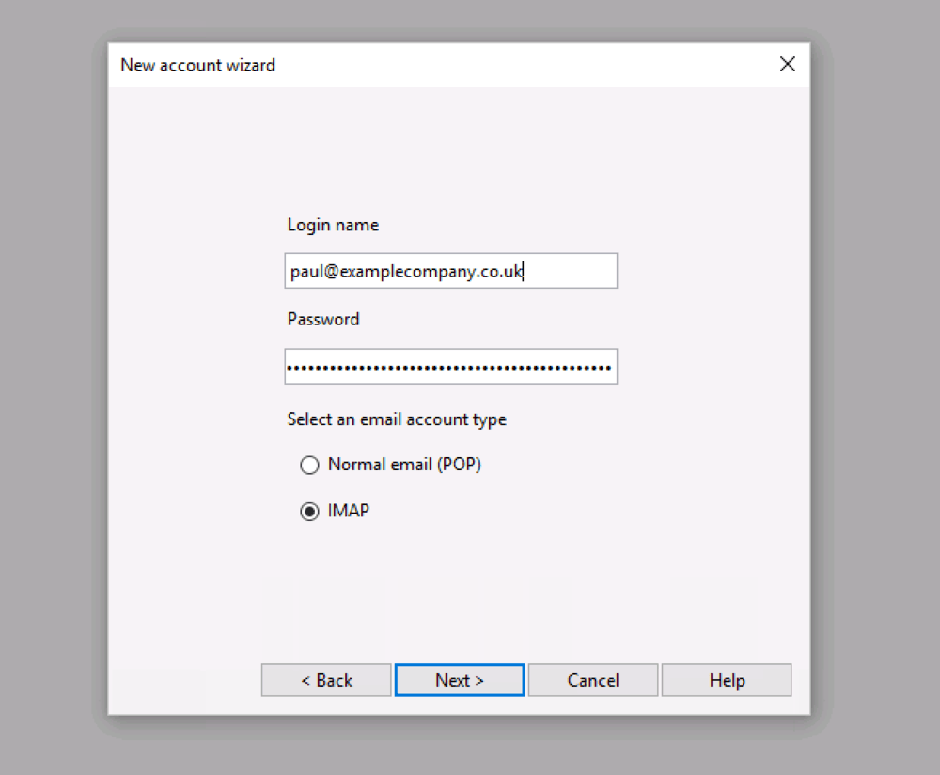The height and width of the screenshot is (775, 940).
Task: Open Help for the wizard
Action: pyautogui.click(x=727, y=680)
